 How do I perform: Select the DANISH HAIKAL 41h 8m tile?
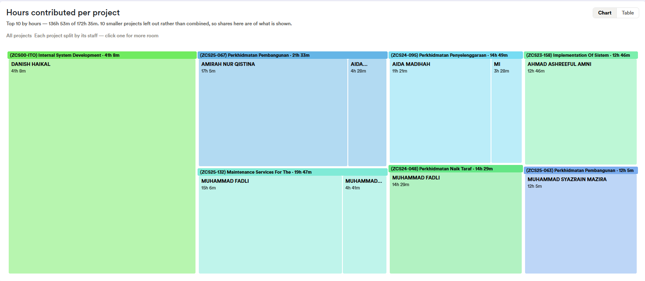tap(102, 166)
